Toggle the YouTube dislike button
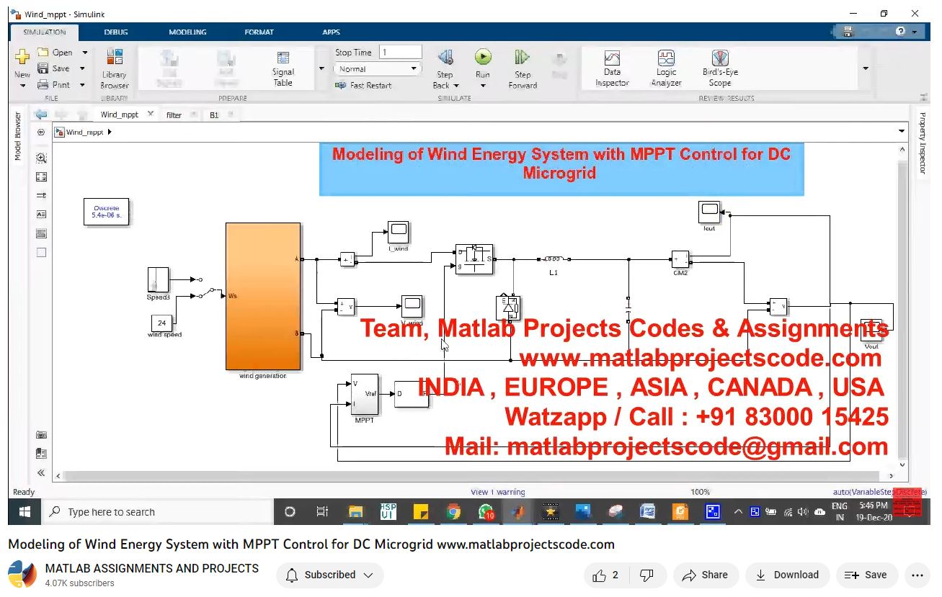Screen dimensions: 942x597 pyautogui.click(x=646, y=575)
